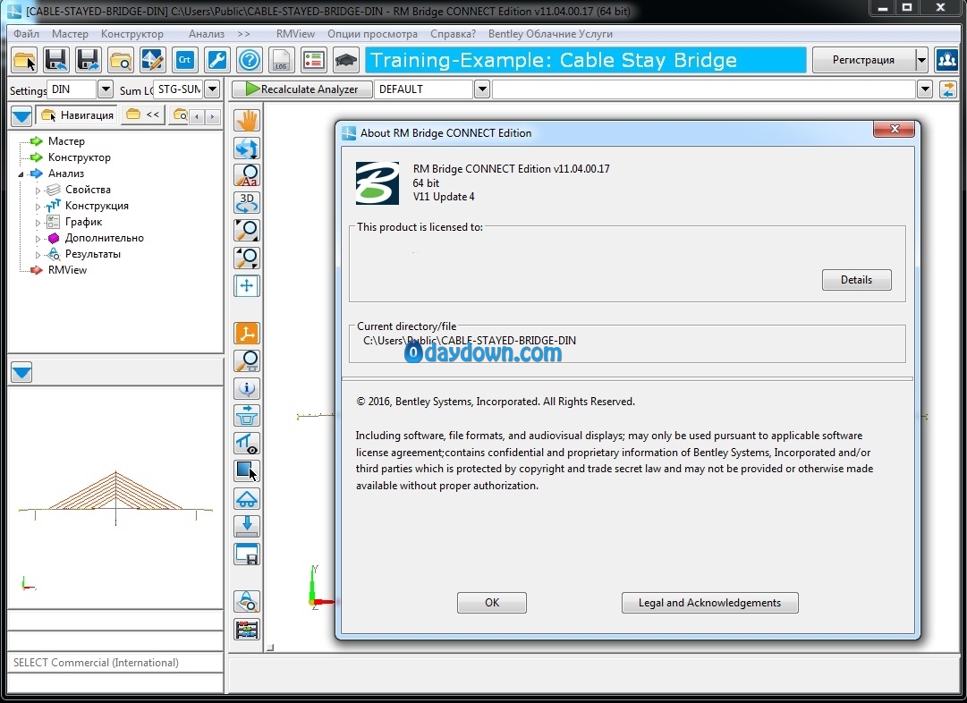
Task: Select Мастер in the navigation tree
Action: pos(66,141)
